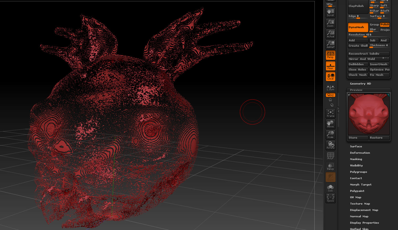Click Mirror And Weld

[369, 59]
